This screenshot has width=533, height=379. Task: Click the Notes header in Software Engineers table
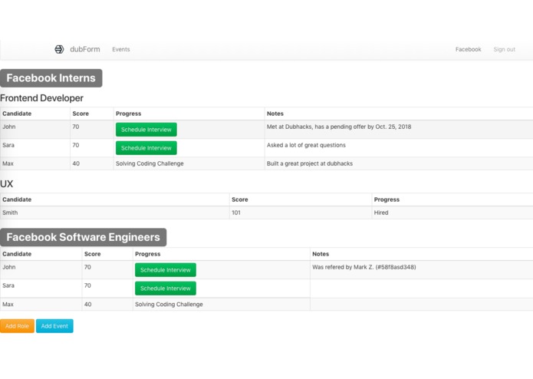click(321, 254)
